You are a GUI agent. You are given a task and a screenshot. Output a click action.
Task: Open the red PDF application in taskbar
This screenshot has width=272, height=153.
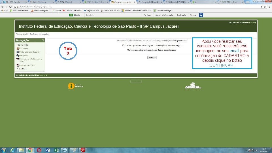(83, 150)
